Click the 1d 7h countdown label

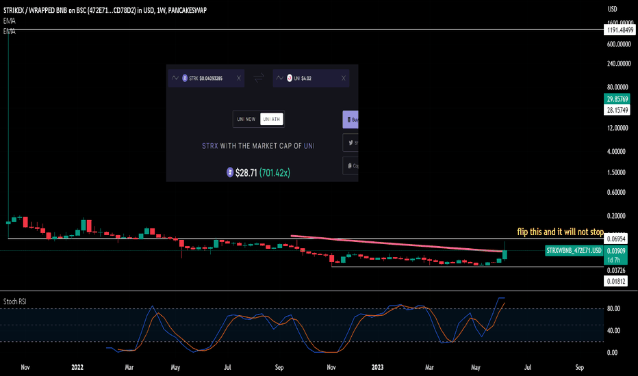click(613, 260)
